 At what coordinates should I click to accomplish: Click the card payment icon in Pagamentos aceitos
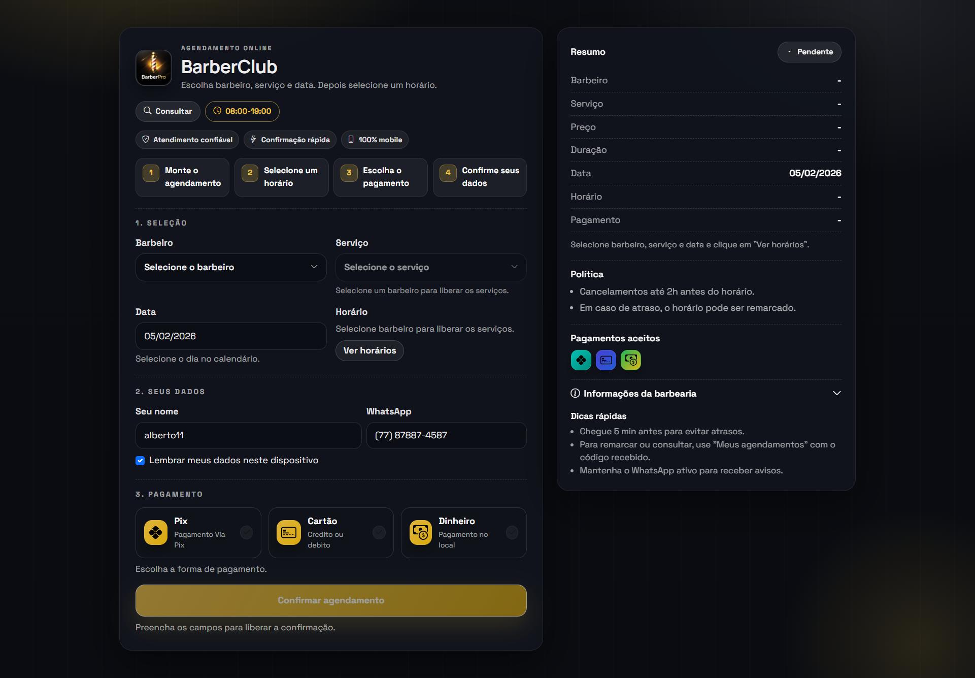point(606,360)
